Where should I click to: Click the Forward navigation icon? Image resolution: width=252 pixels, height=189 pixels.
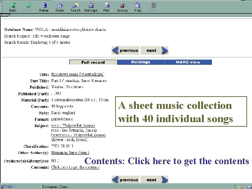click(x=28, y=7)
